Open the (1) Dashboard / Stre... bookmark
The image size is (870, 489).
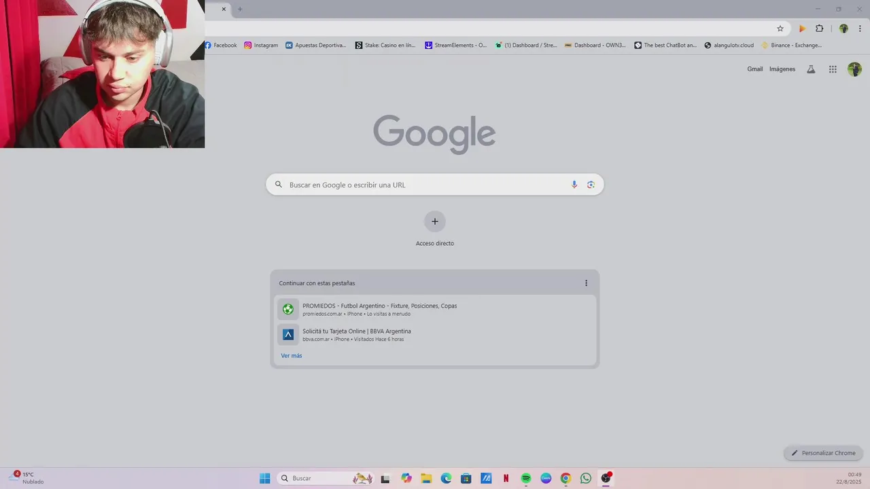526,46
